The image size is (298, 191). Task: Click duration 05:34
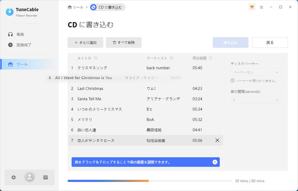tap(197, 109)
